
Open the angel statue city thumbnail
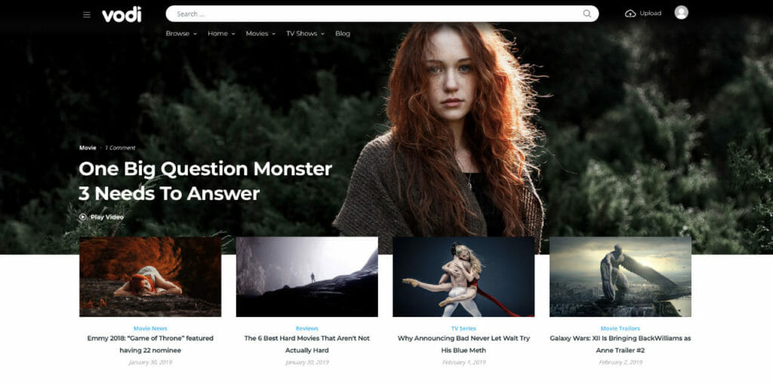[621, 277]
